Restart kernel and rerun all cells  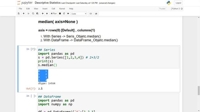[x=68, y=14]
